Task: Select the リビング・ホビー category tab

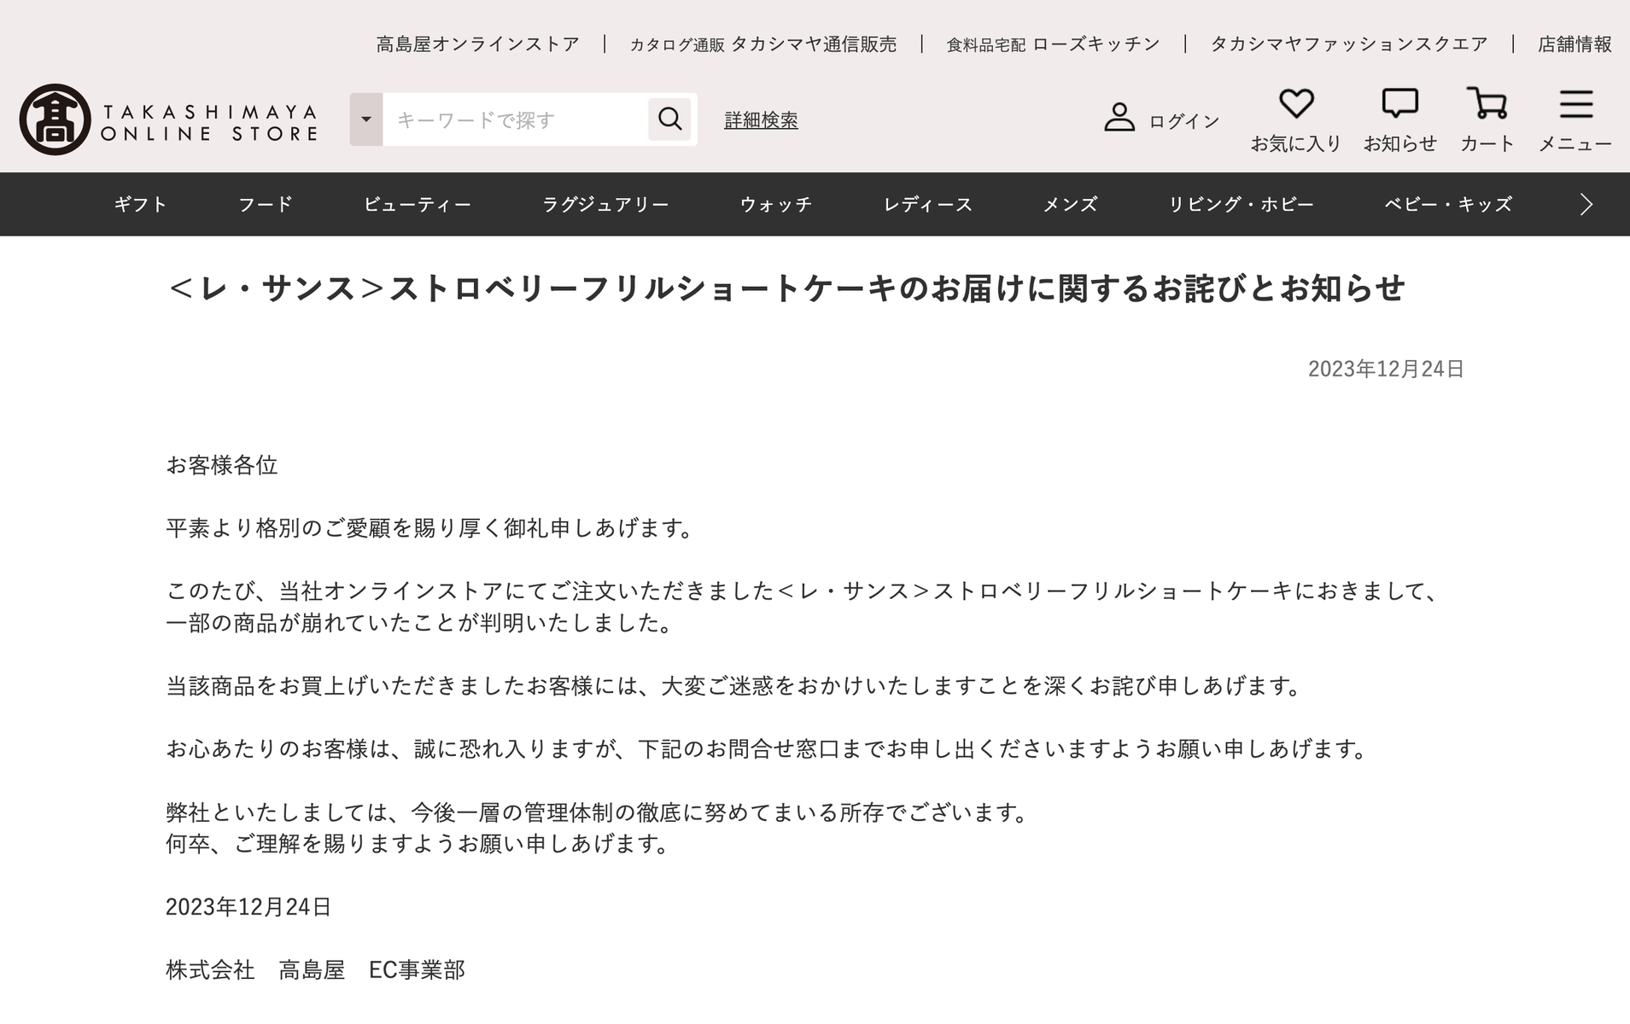Action: [1241, 204]
